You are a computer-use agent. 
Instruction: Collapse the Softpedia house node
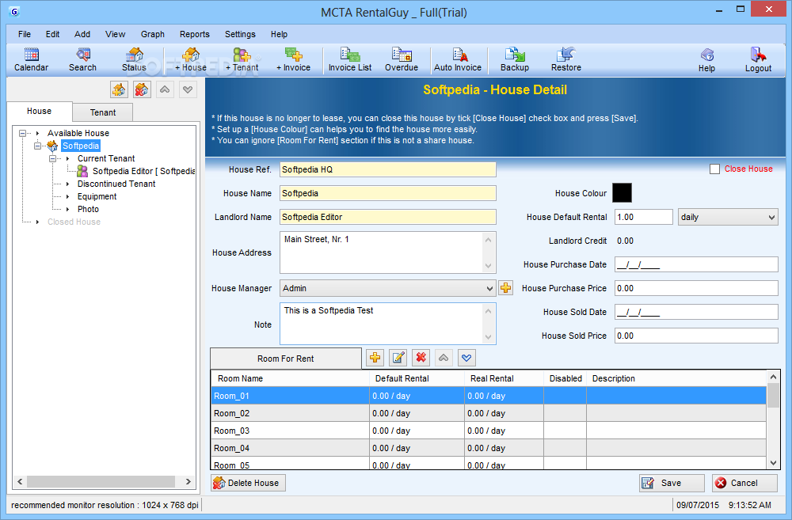point(38,146)
